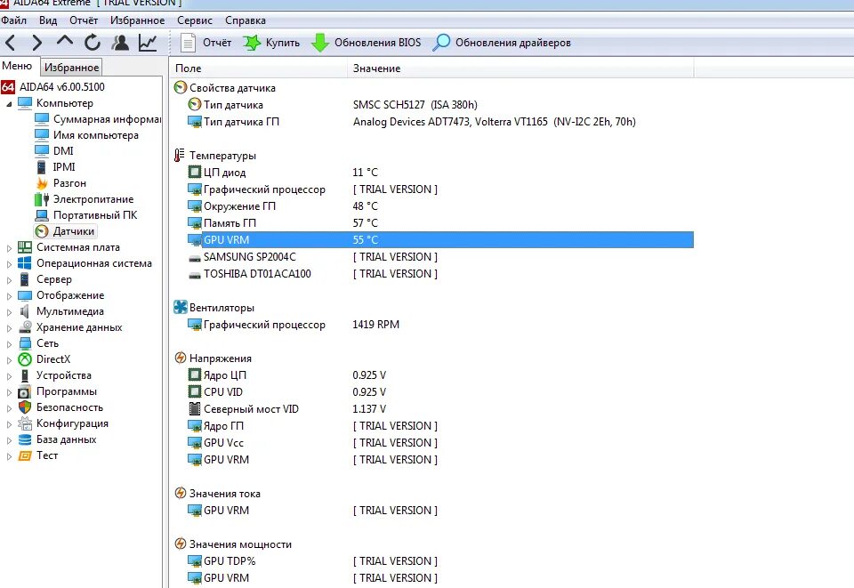This screenshot has height=588, width=854.
Task: Expand the Тест tree node
Action: pos(9,456)
